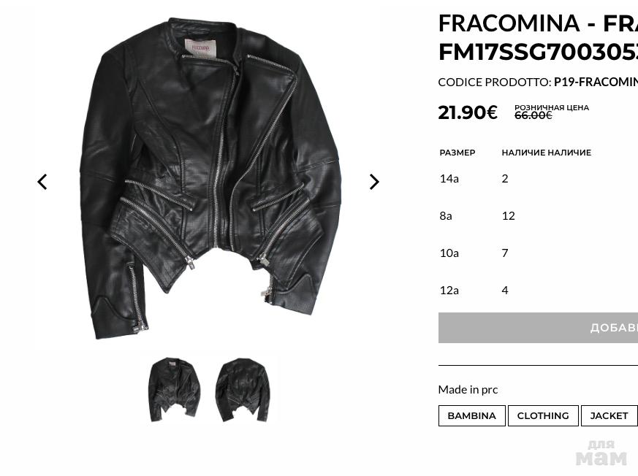Click the 'для мам' watermark logo
This screenshot has height=476, width=638.
coord(601,453)
